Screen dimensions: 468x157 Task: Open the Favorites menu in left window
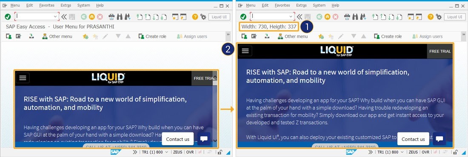coord(46,6)
